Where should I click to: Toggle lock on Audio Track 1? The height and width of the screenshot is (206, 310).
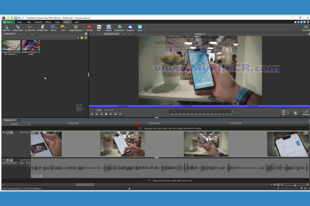tap(11, 160)
